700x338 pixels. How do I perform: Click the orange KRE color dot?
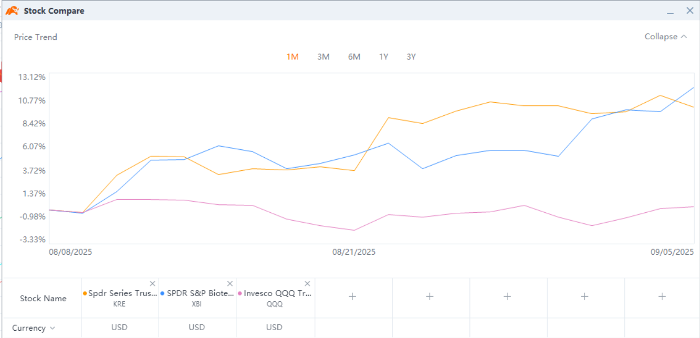(x=85, y=293)
